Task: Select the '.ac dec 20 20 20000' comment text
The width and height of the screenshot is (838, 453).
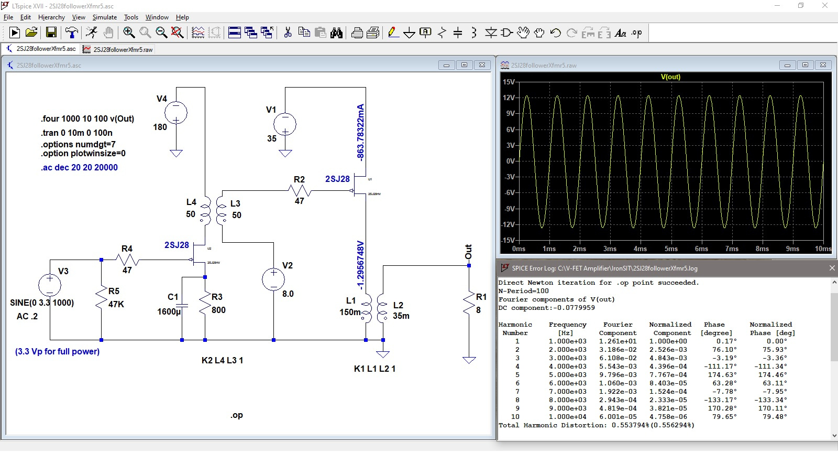Action: pos(79,168)
